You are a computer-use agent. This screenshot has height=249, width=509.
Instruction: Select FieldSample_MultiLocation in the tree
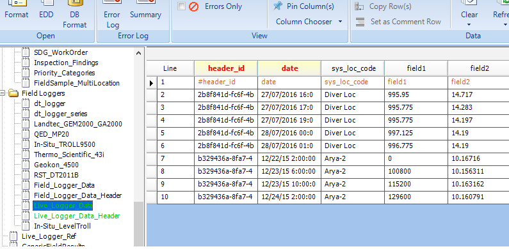click(x=77, y=83)
